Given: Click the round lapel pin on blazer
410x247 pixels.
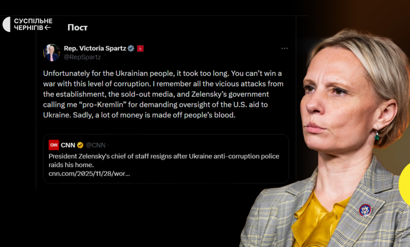Looking at the screenshot, I should point(365,210).
